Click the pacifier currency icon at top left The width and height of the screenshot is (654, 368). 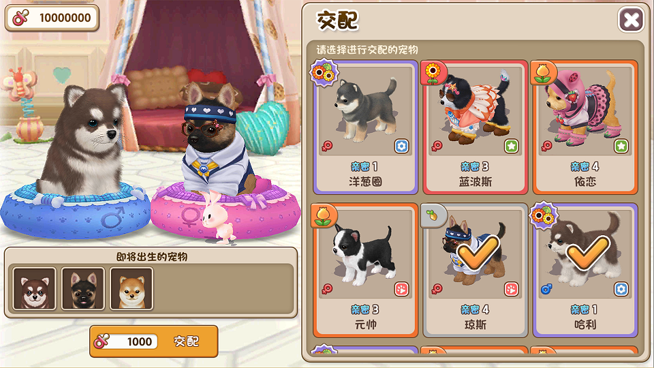(21, 18)
